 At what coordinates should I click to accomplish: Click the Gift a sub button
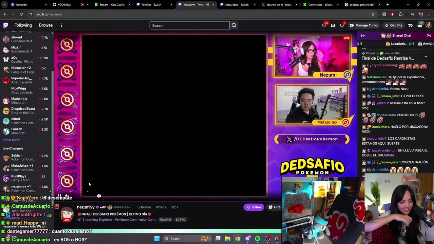click(x=274, y=207)
